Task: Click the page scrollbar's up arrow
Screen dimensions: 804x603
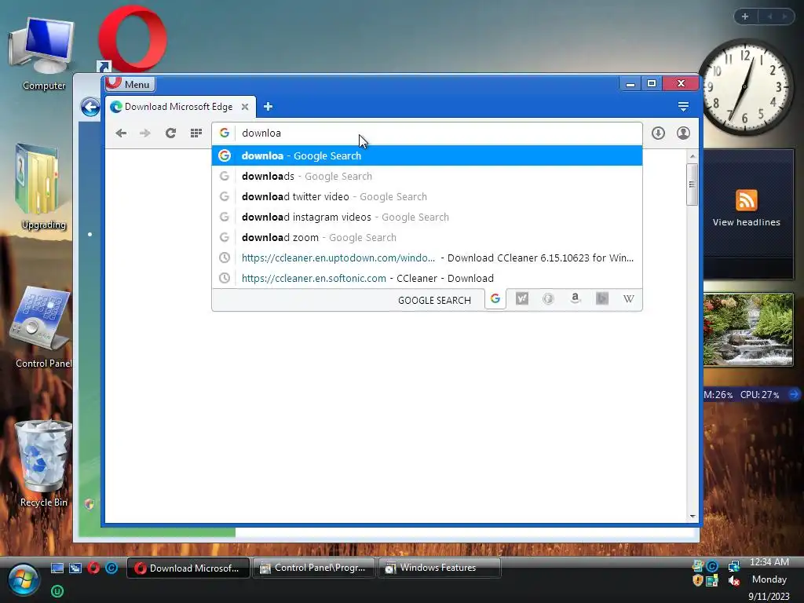Action: [693, 156]
